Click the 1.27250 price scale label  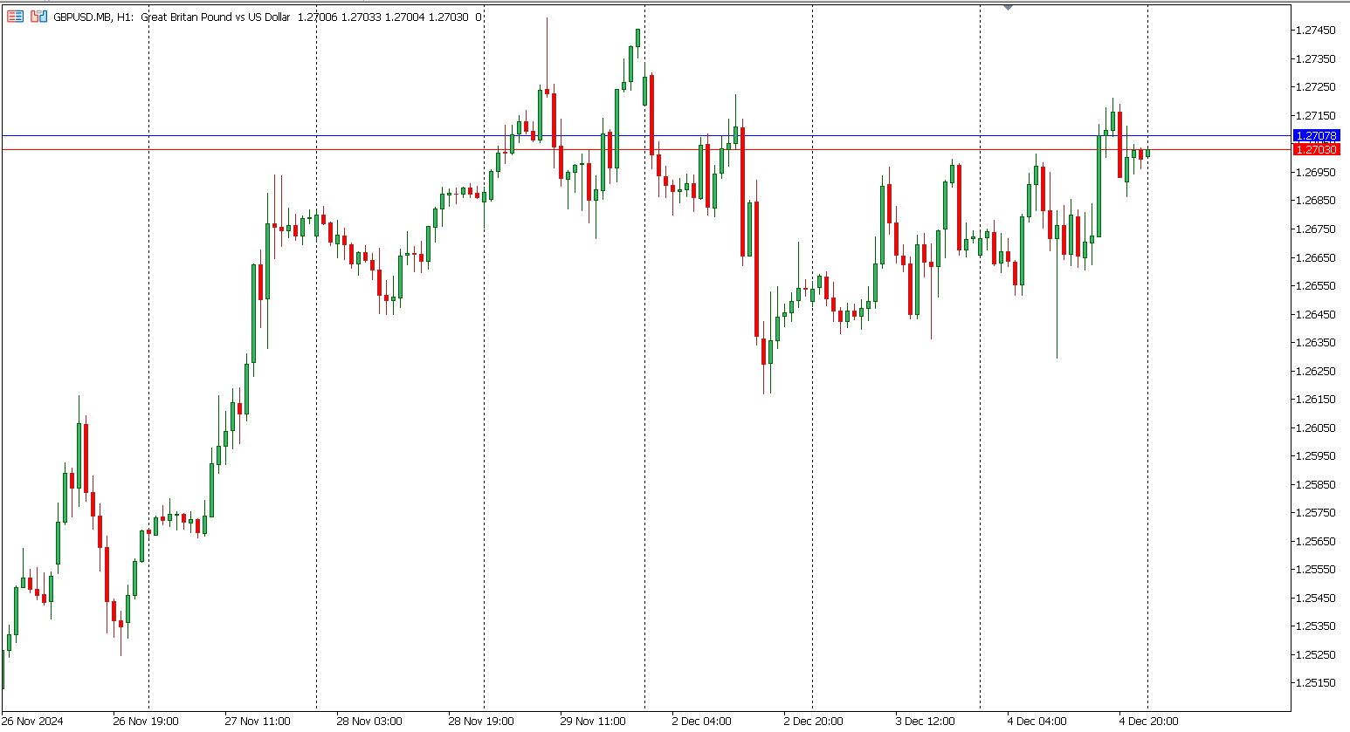(1316, 87)
